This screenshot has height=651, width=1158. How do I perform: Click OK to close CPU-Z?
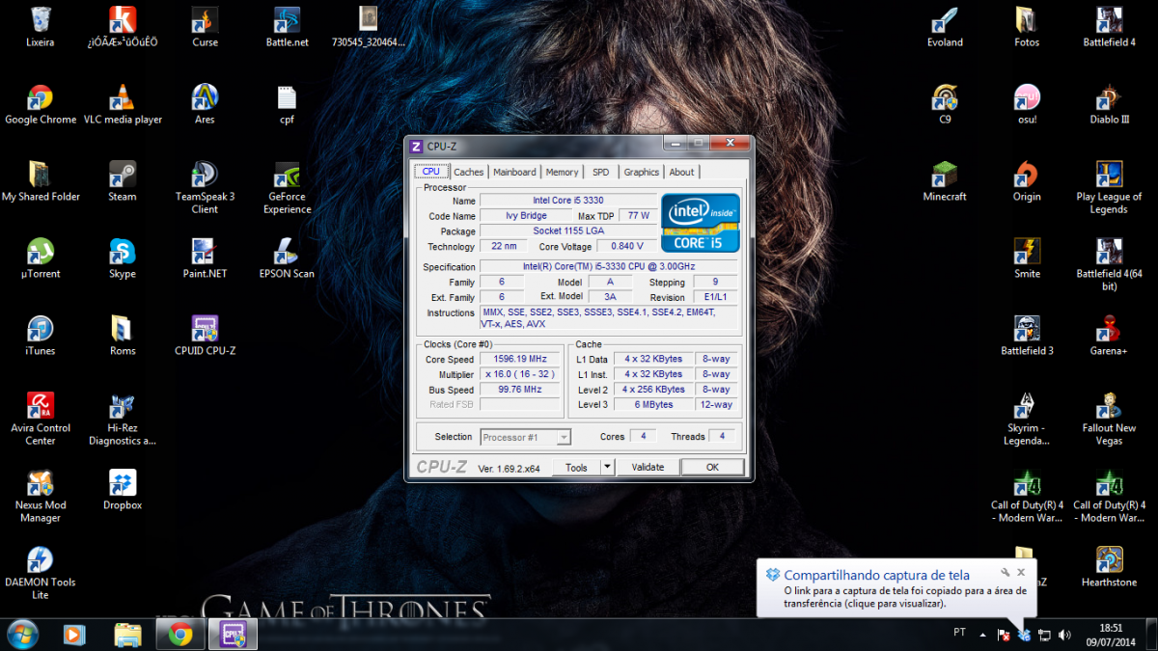point(712,467)
